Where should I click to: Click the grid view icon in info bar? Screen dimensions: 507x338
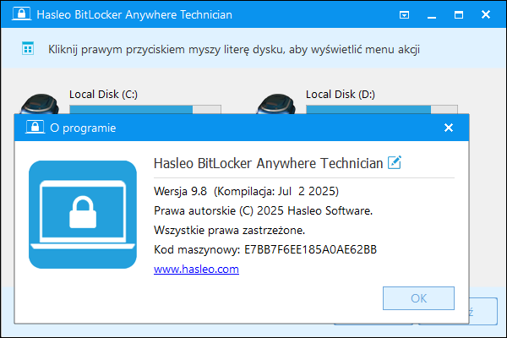(28, 49)
